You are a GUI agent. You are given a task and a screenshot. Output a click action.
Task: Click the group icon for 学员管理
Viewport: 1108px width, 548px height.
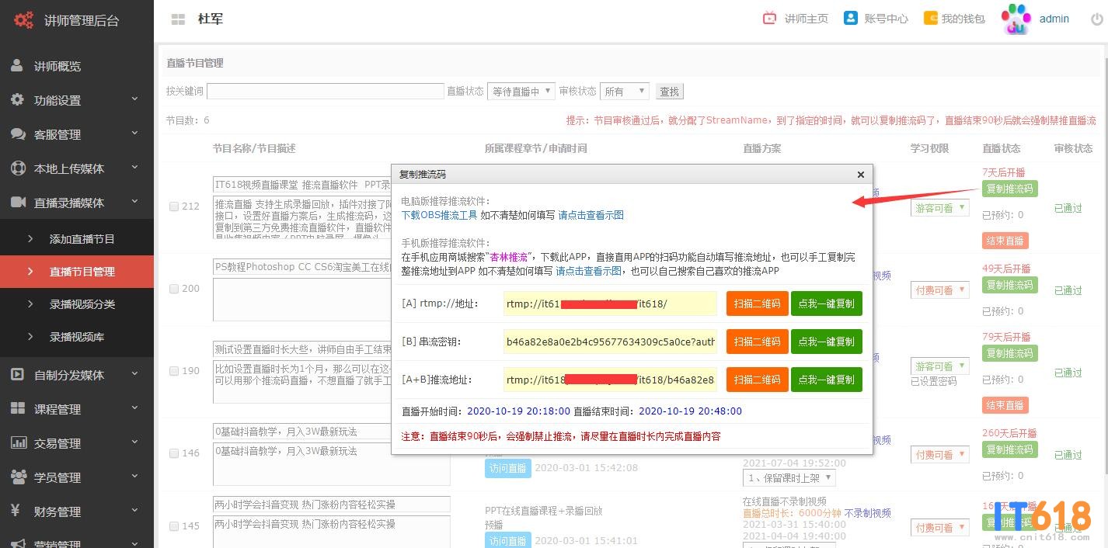(x=19, y=477)
